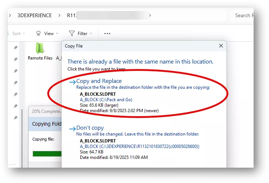Click the fourth pin icon in sidebar

[16, 83]
